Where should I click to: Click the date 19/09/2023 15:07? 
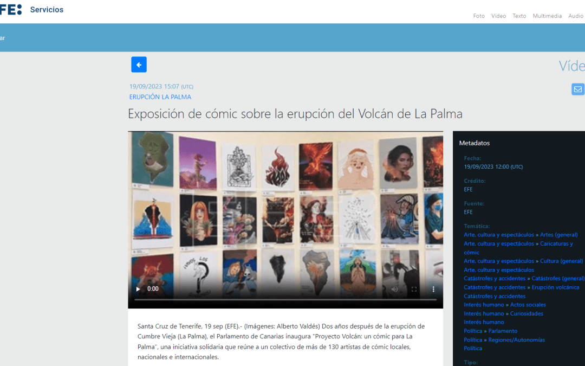[x=161, y=86]
